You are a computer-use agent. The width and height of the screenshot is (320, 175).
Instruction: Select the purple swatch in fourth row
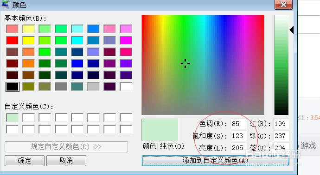[x=109, y=64]
